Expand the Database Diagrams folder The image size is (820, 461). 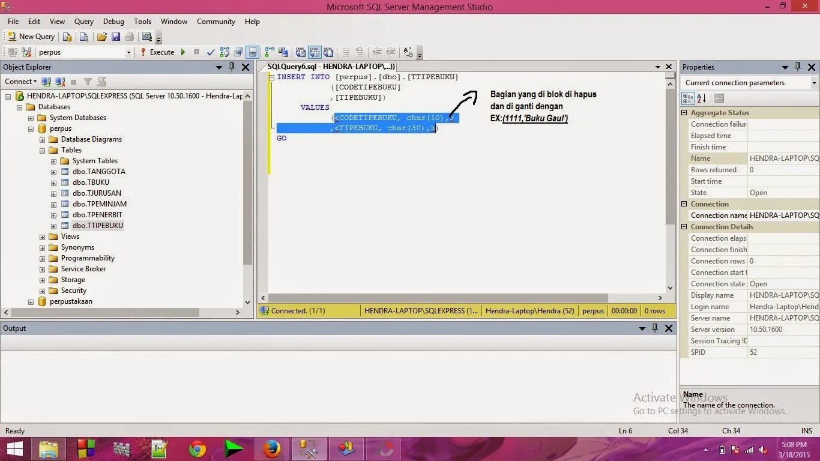(x=43, y=139)
